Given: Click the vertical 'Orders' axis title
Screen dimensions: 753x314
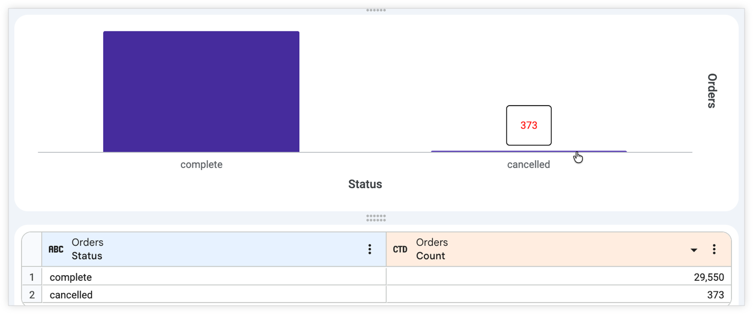Looking at the screenshot, I should pos(712,91).
